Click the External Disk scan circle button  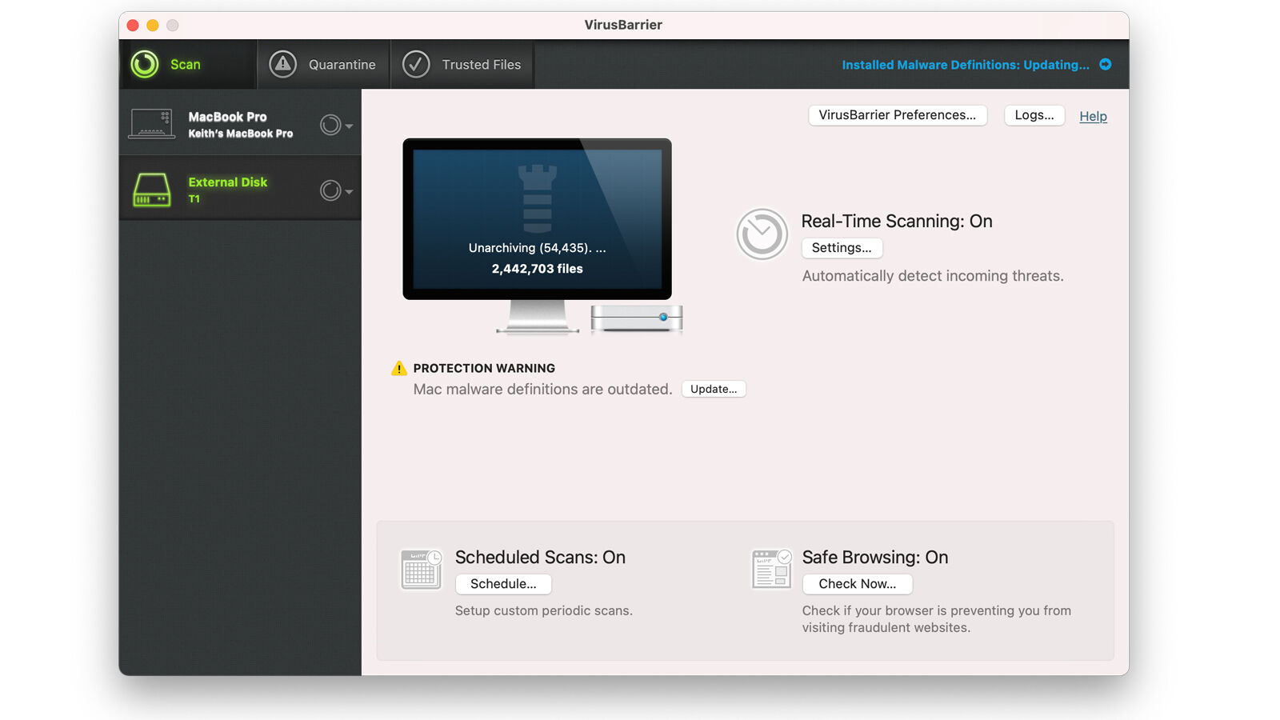coord(330,190)
